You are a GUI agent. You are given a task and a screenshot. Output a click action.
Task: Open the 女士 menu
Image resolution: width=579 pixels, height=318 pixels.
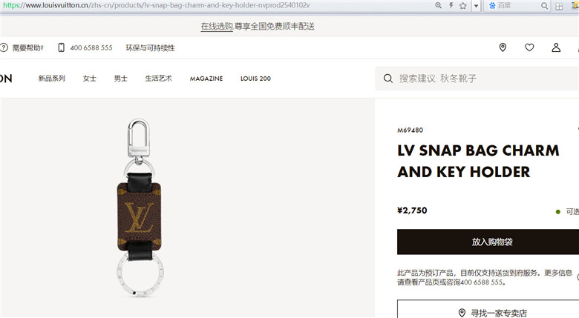coord(89,79)
